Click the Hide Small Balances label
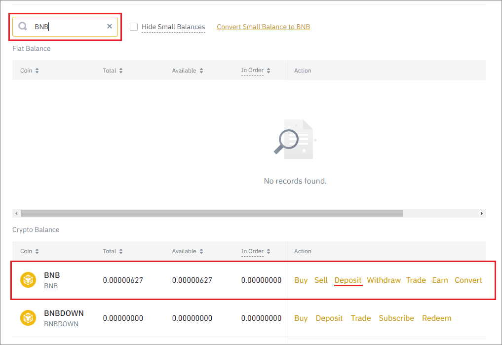The image size is (502, 345). (173, 27)
